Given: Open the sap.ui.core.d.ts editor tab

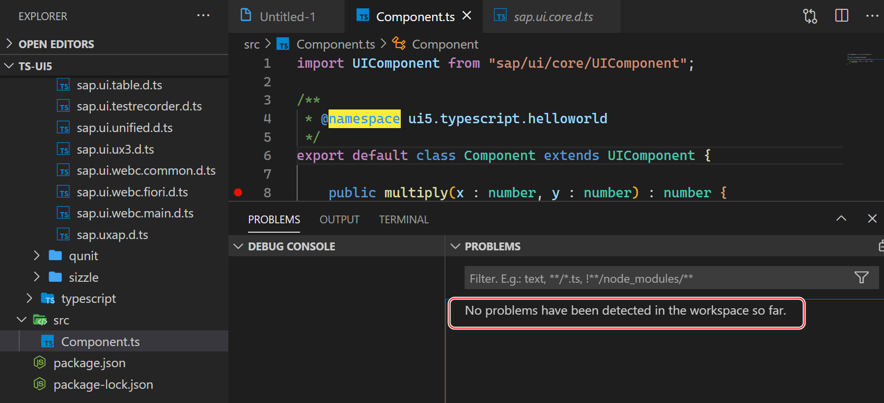Looking at the screenshot, I should [553, 17].
